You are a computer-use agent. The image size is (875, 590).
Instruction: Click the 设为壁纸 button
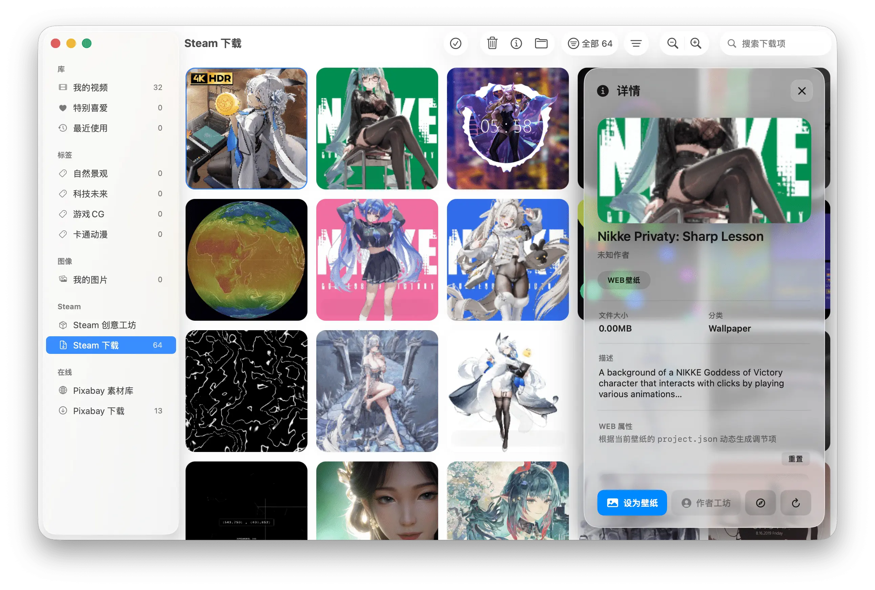click(632, 503)
